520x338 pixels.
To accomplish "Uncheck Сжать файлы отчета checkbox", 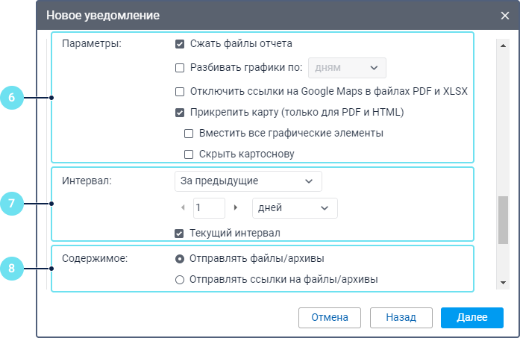I will coord(180,43).
